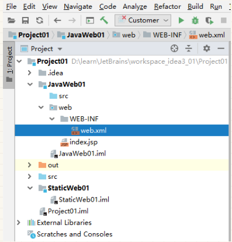Screen dimensions: 232x242
Task: Click the JSP file icon beside index.jsp
Action: 64,143
